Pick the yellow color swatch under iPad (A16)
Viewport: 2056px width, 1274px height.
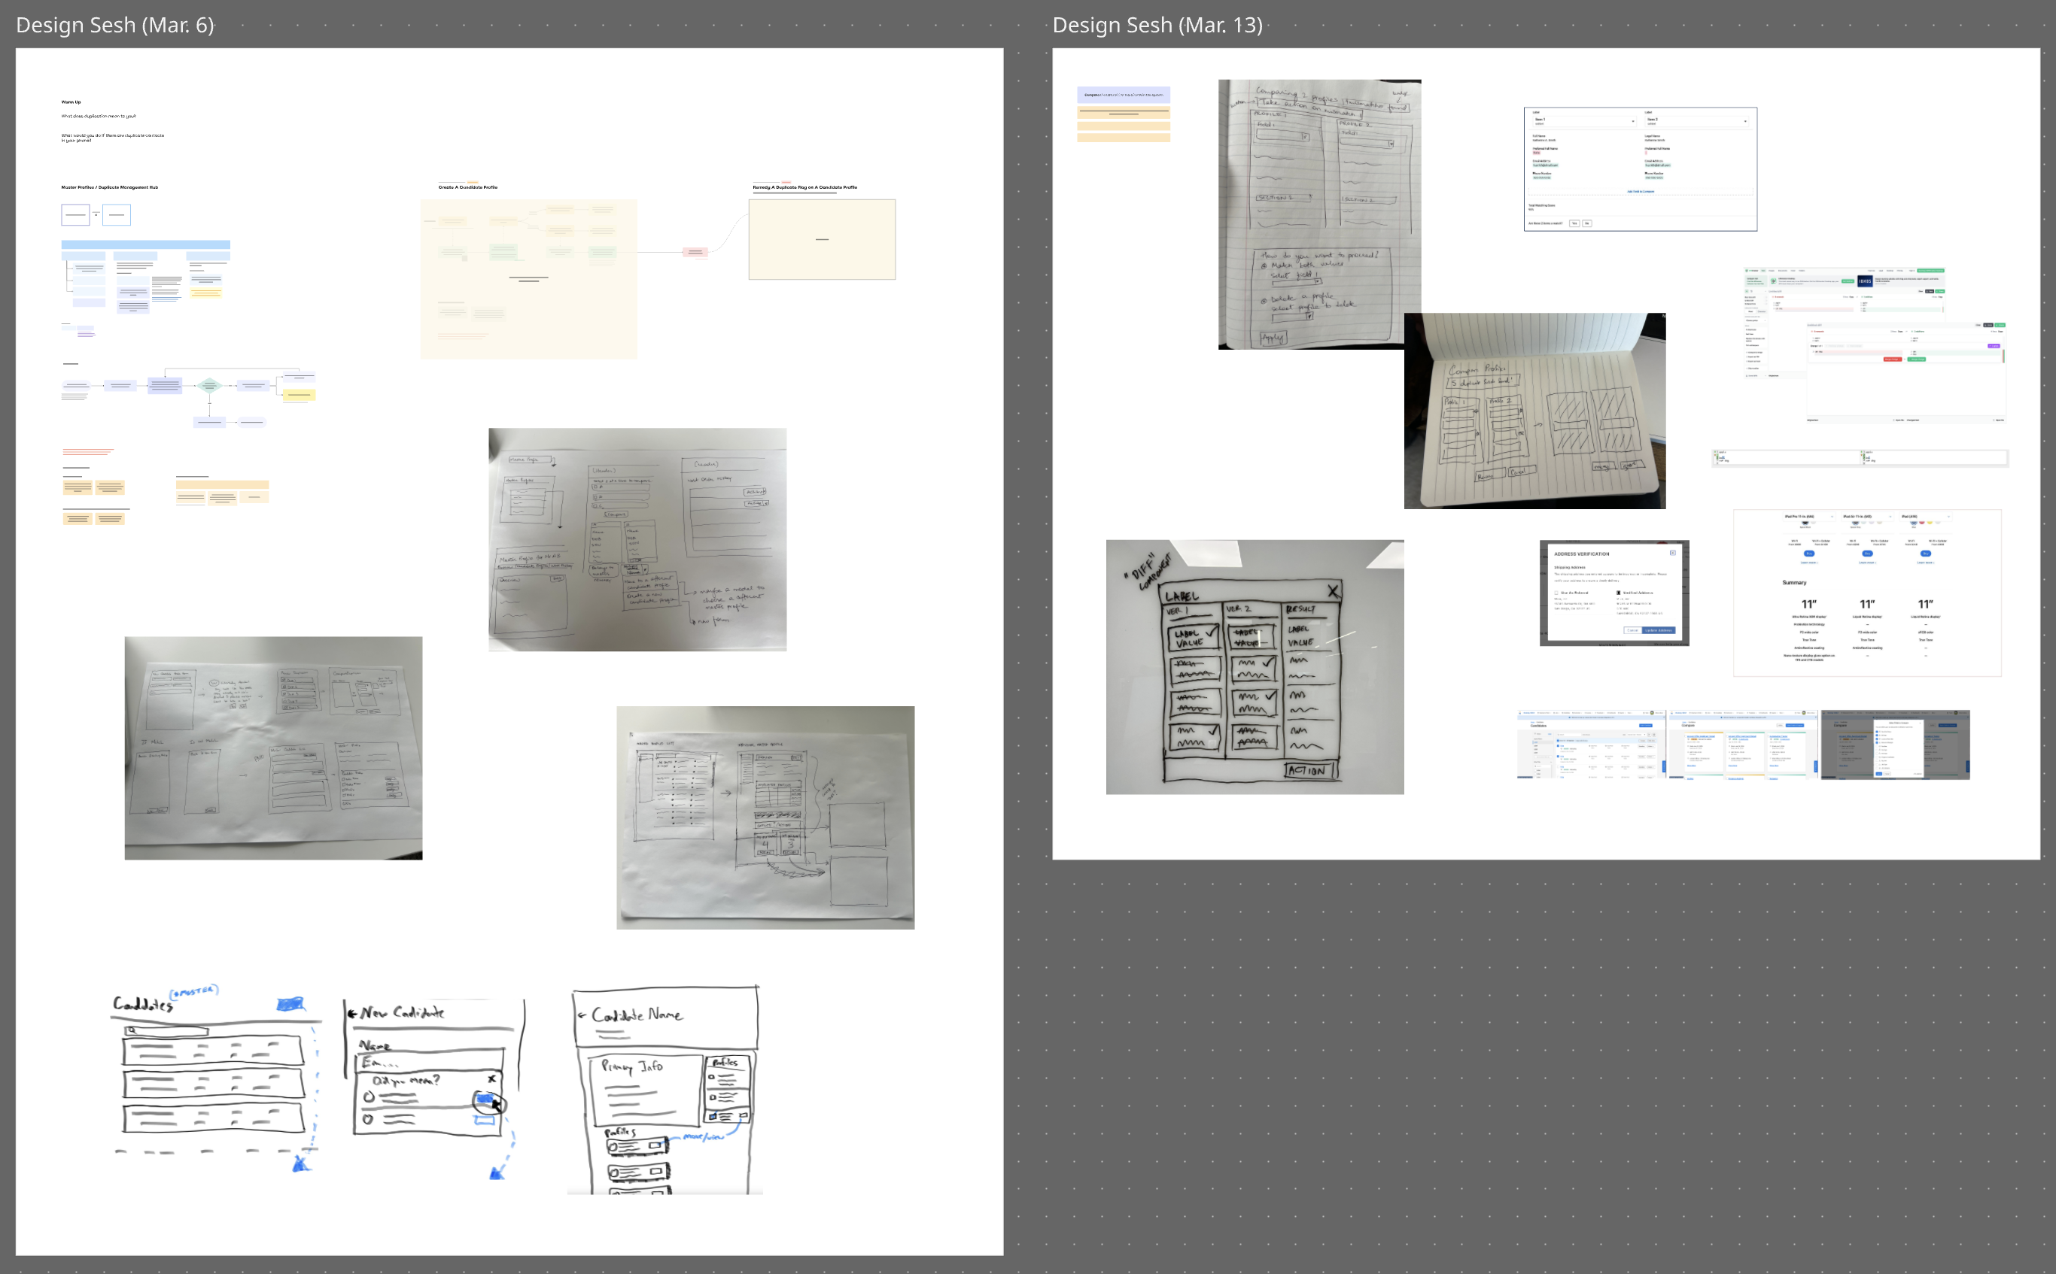point(1930,523)
